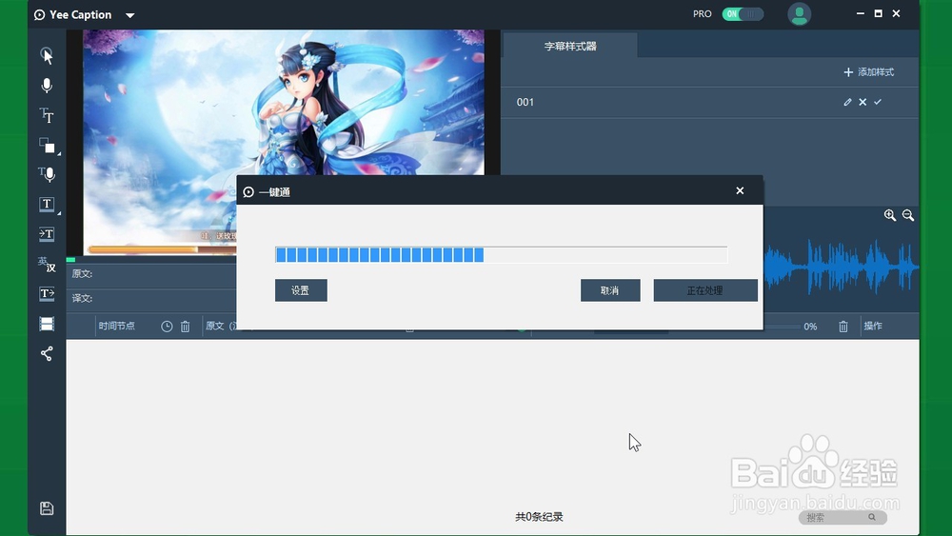This screenshot has width=952, height=536.
Task: Launch the English-Chinese translation tool
Action: [x=47, y=264]
